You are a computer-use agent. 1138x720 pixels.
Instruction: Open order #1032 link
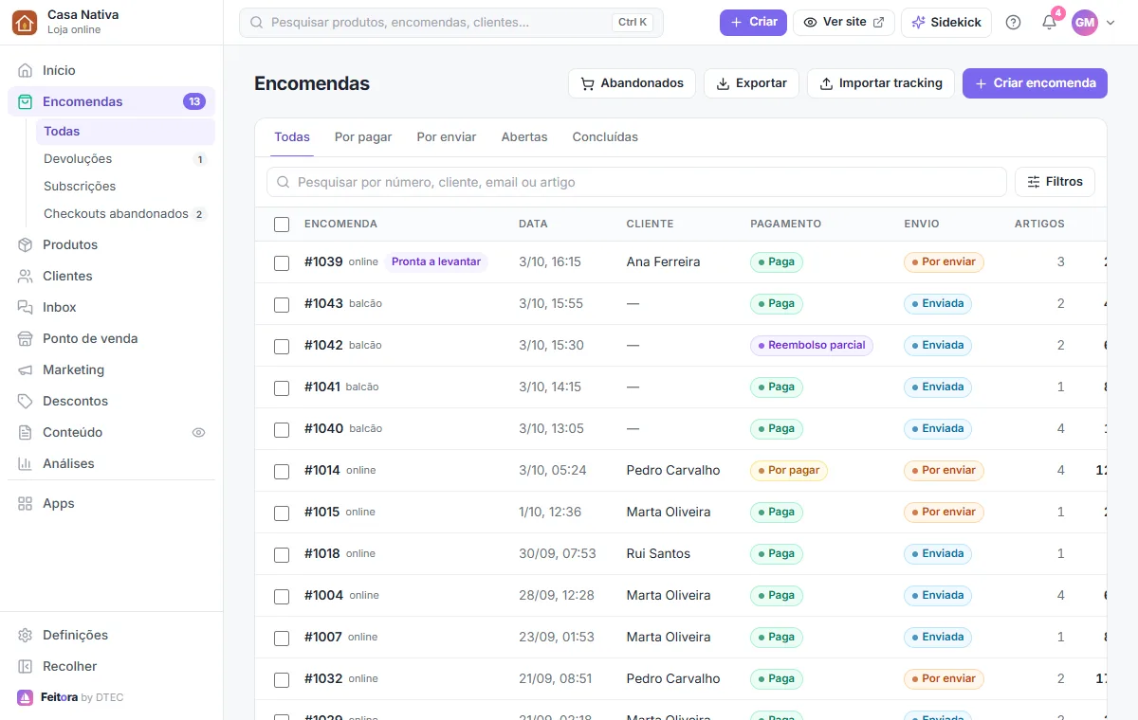tap(322, 678)
